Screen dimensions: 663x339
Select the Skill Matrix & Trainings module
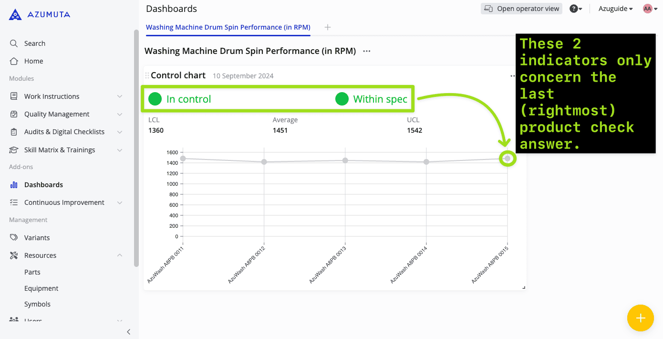(x=60, y=149)
